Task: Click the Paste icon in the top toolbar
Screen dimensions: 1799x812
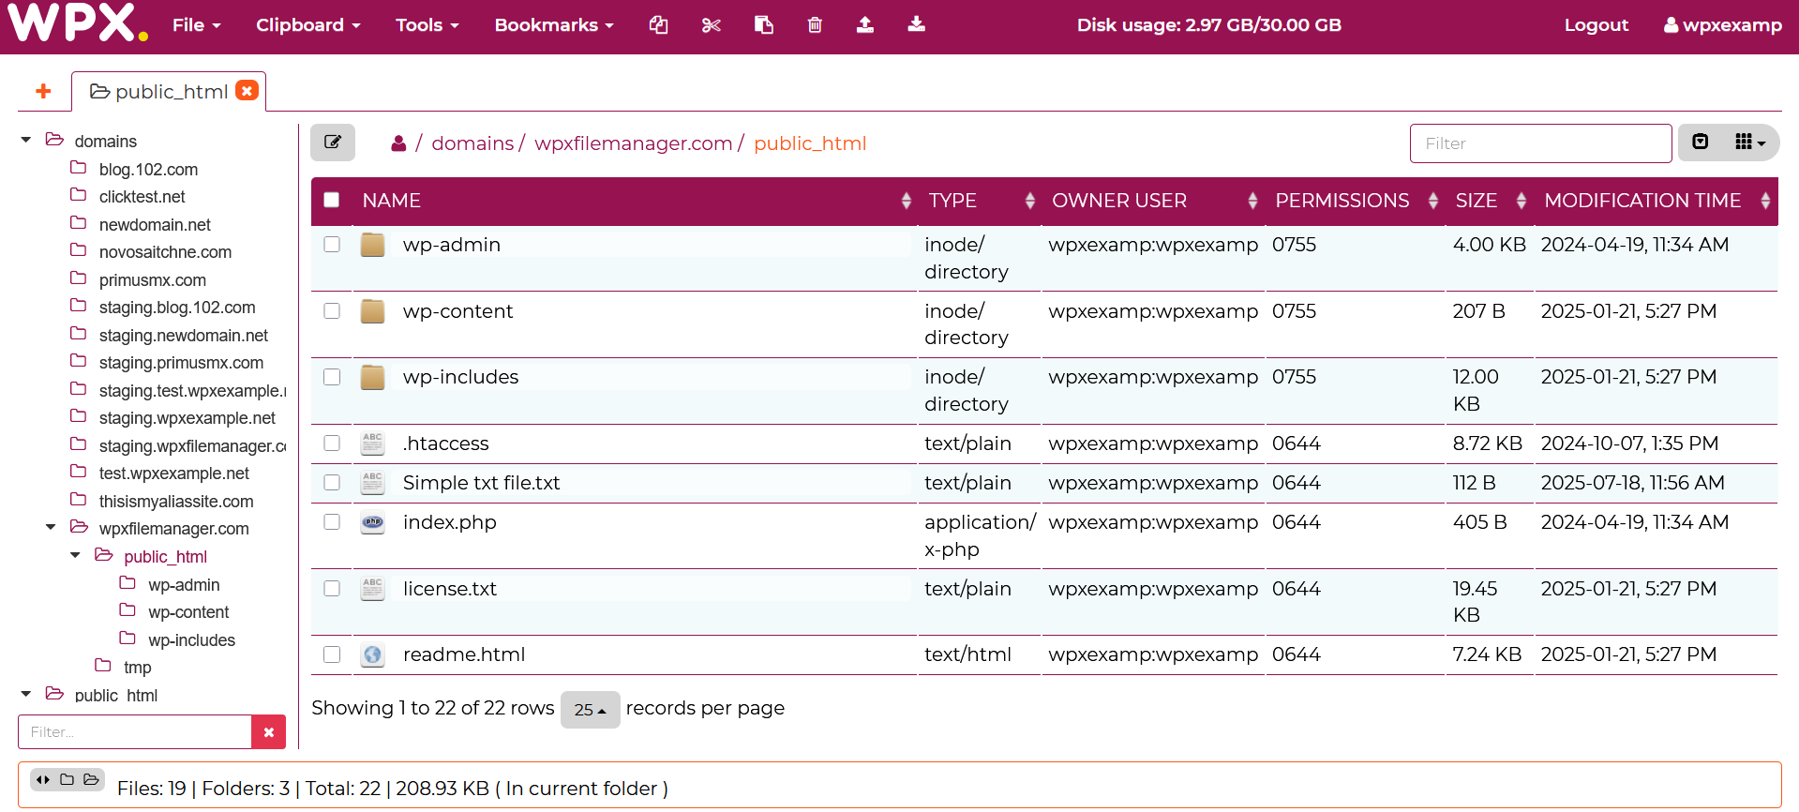Action: click(x=764, y=25)
